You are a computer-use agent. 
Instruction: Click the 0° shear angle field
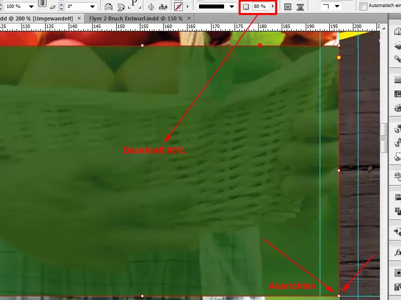(77, 6)
